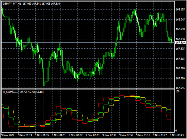187x139 pixels.
Task: Click the 167.875 price scale label
Action: pyautogui.click(x=180, y=49)
